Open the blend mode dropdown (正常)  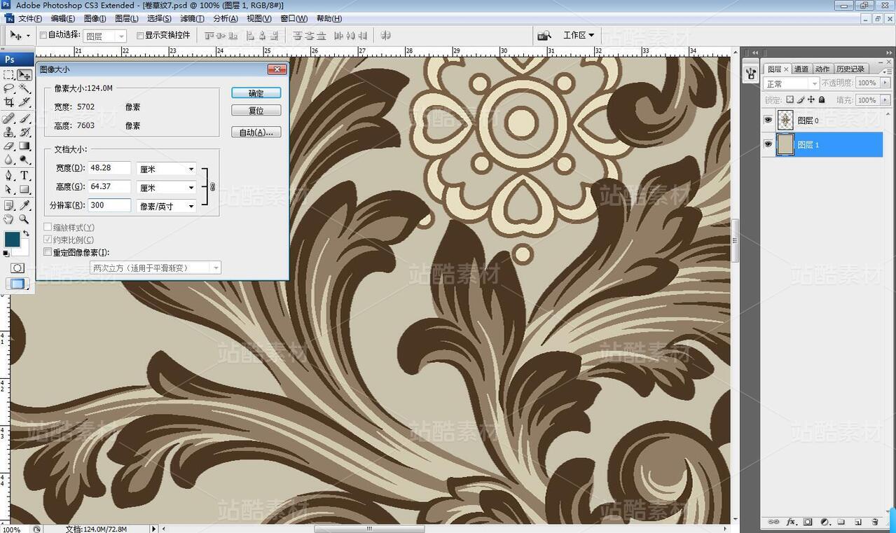791,83
